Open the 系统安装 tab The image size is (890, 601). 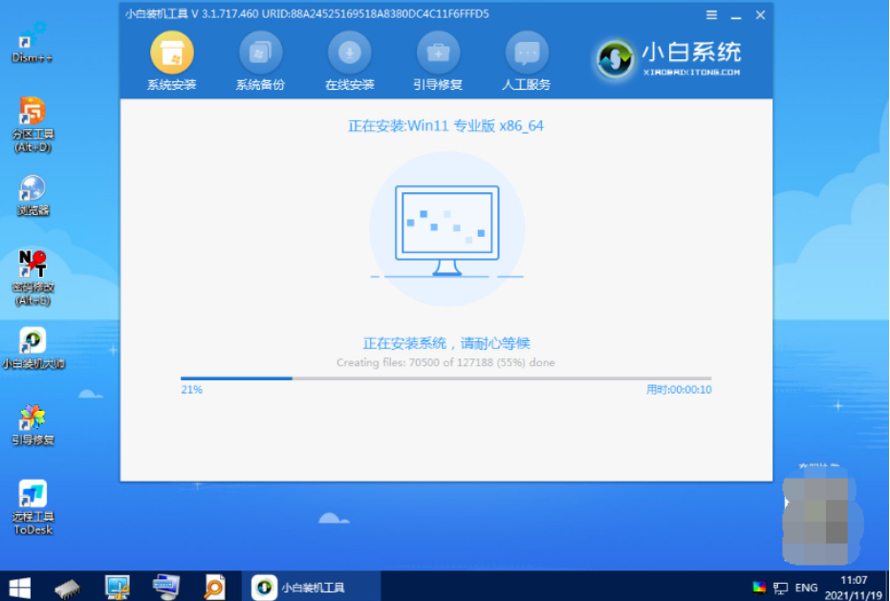click(171, 61)
